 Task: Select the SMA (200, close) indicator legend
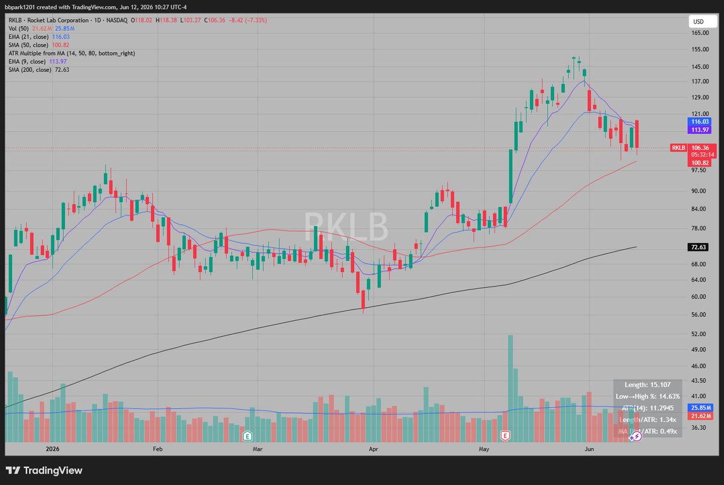pos(38,70)
